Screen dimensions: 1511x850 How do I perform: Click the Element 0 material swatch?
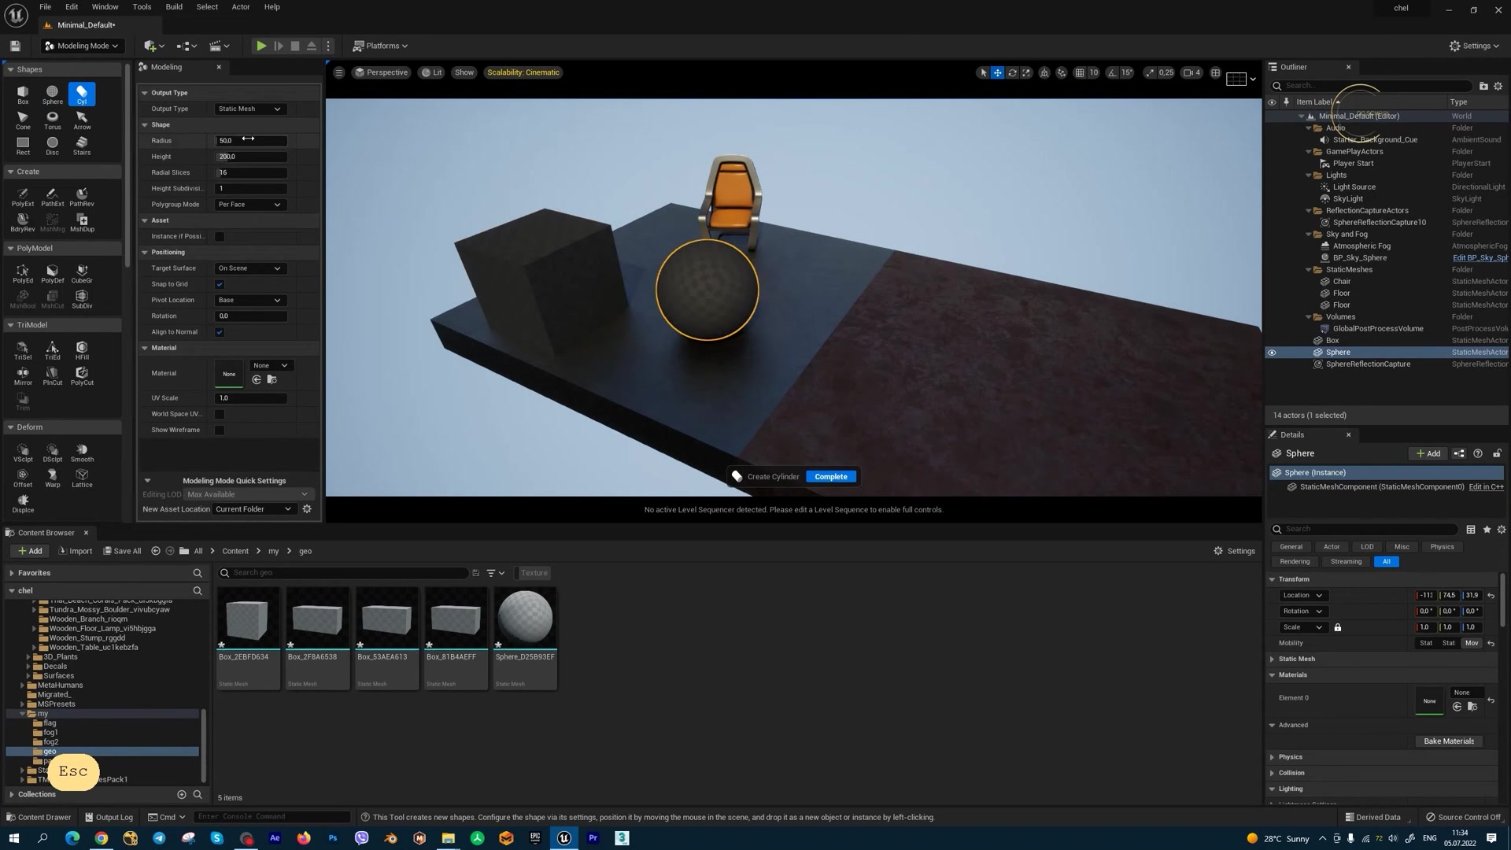point(1430,700)
